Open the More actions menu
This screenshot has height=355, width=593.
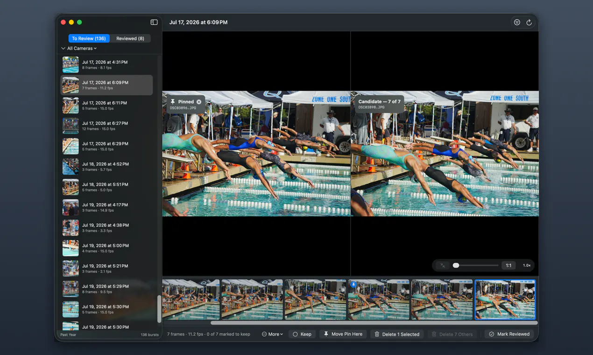272,334
